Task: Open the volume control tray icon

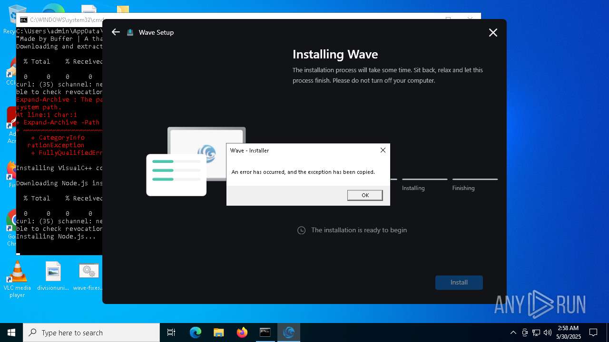Action: pyautogui.click(x=548, y=332)
